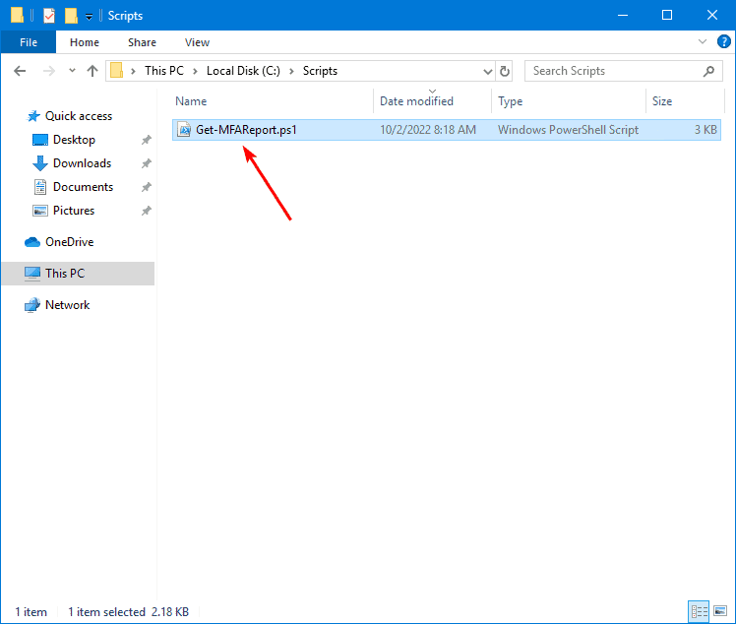Click the 10/2/2022 8:18 AM date cell
736x624 pixels.
(428, 130)
